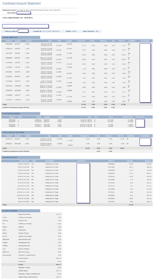Select the Account Summary section header
Image resolution: width=156 pixels, height=280 pixels.
click(21, 211)
